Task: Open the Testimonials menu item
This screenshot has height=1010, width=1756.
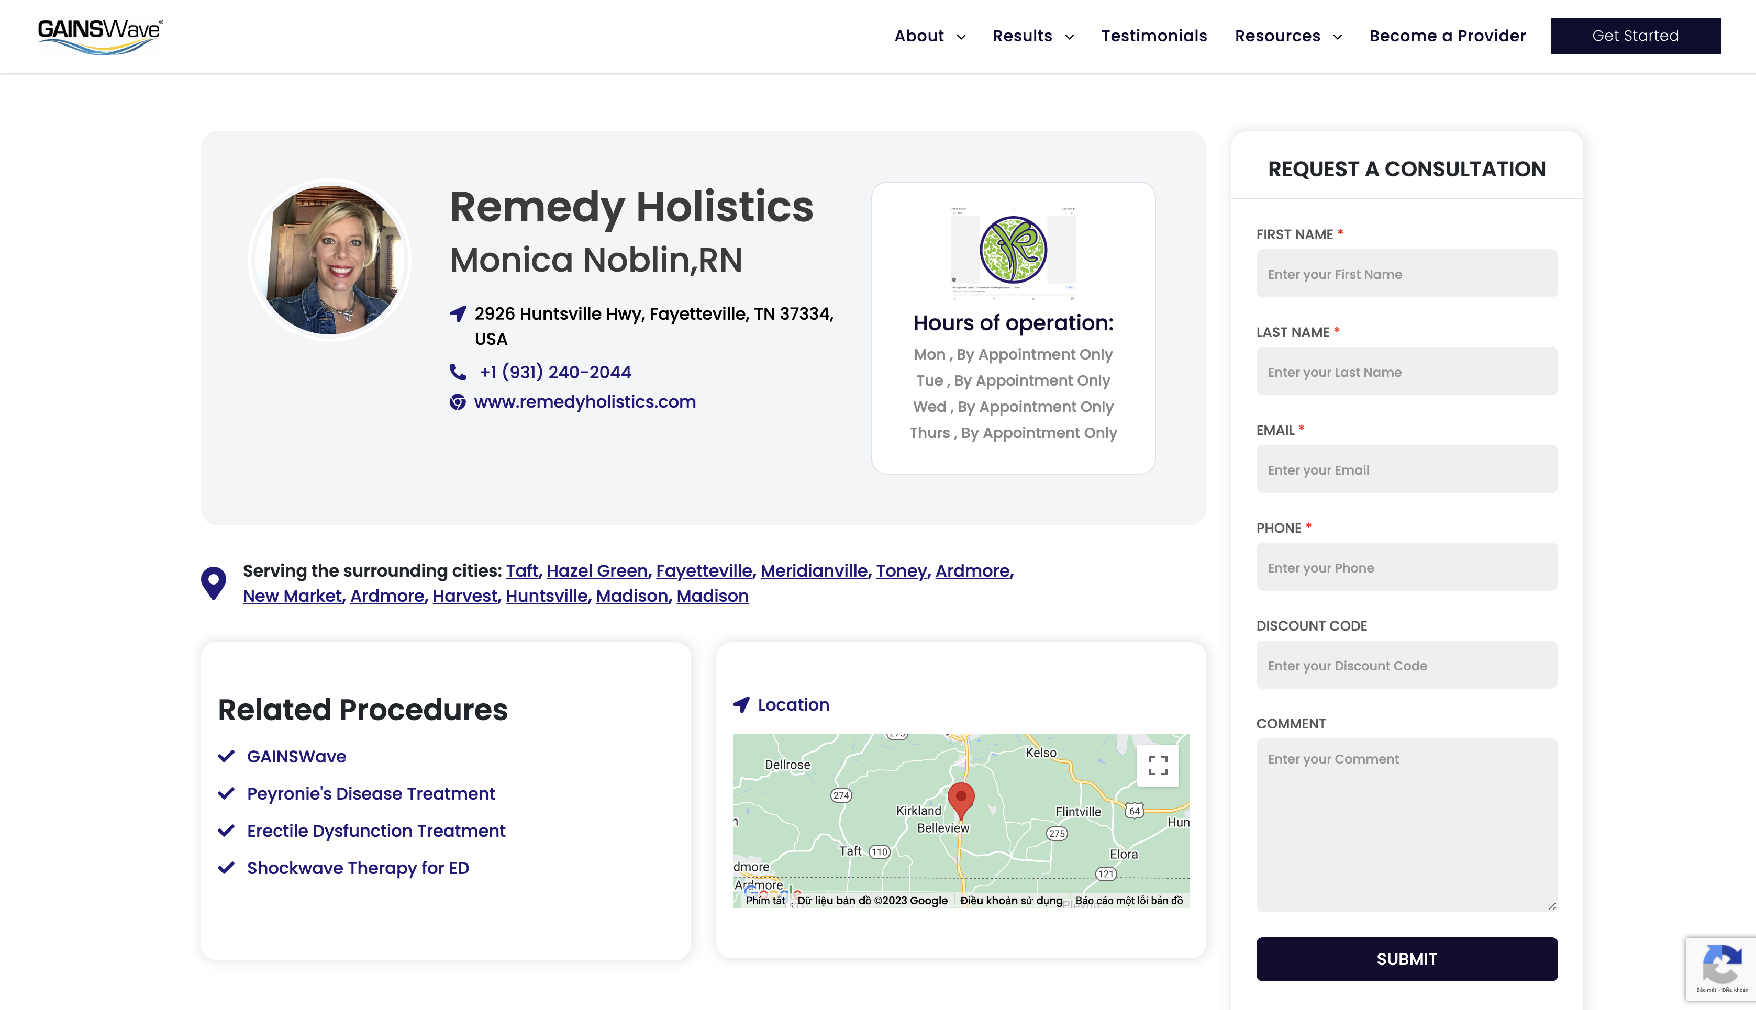Action: (x=1154, y=36)
